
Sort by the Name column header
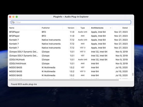tap(12, 28)
